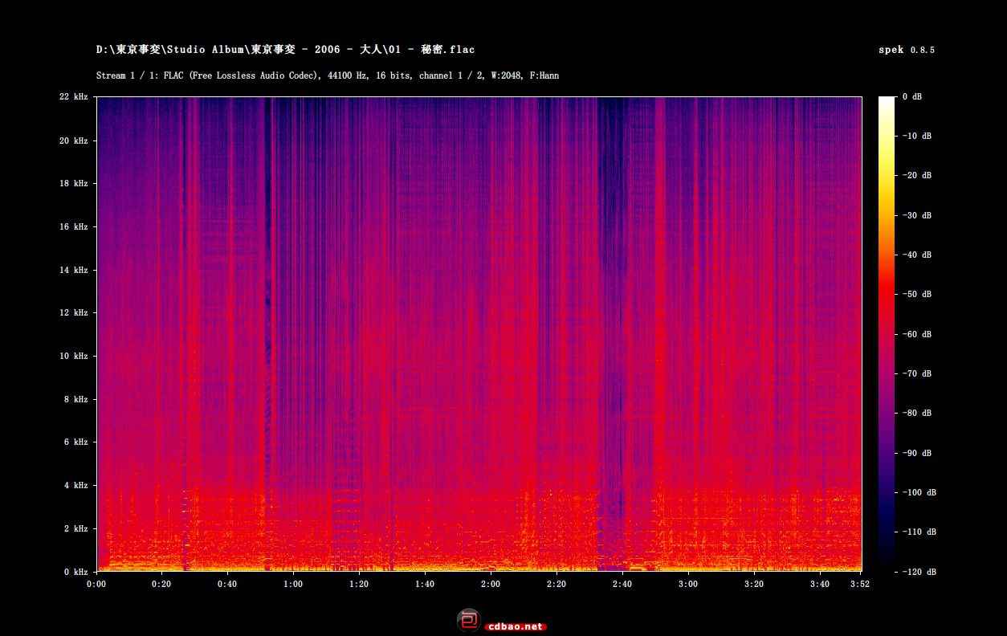Click the 14 kHz frequency axis label
This screenshot has width=1007, height=636.
tap(74, 270)
